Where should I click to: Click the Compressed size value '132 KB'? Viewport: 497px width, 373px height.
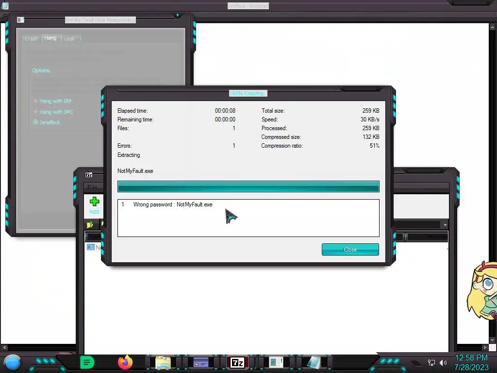point(371,136)
